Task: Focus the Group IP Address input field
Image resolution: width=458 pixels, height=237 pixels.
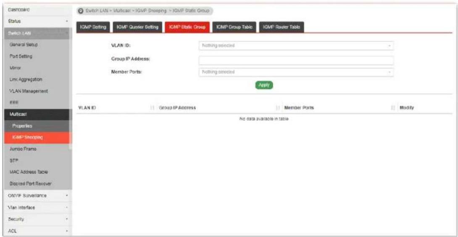Action: pos(296,60)
